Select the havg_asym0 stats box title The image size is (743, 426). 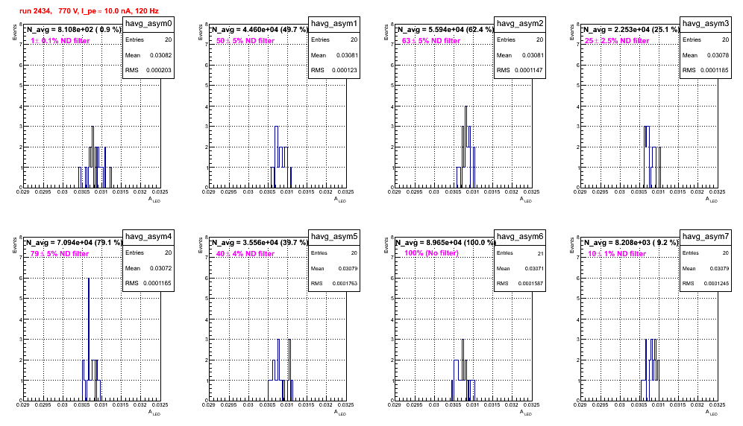(x=148, y=24)
